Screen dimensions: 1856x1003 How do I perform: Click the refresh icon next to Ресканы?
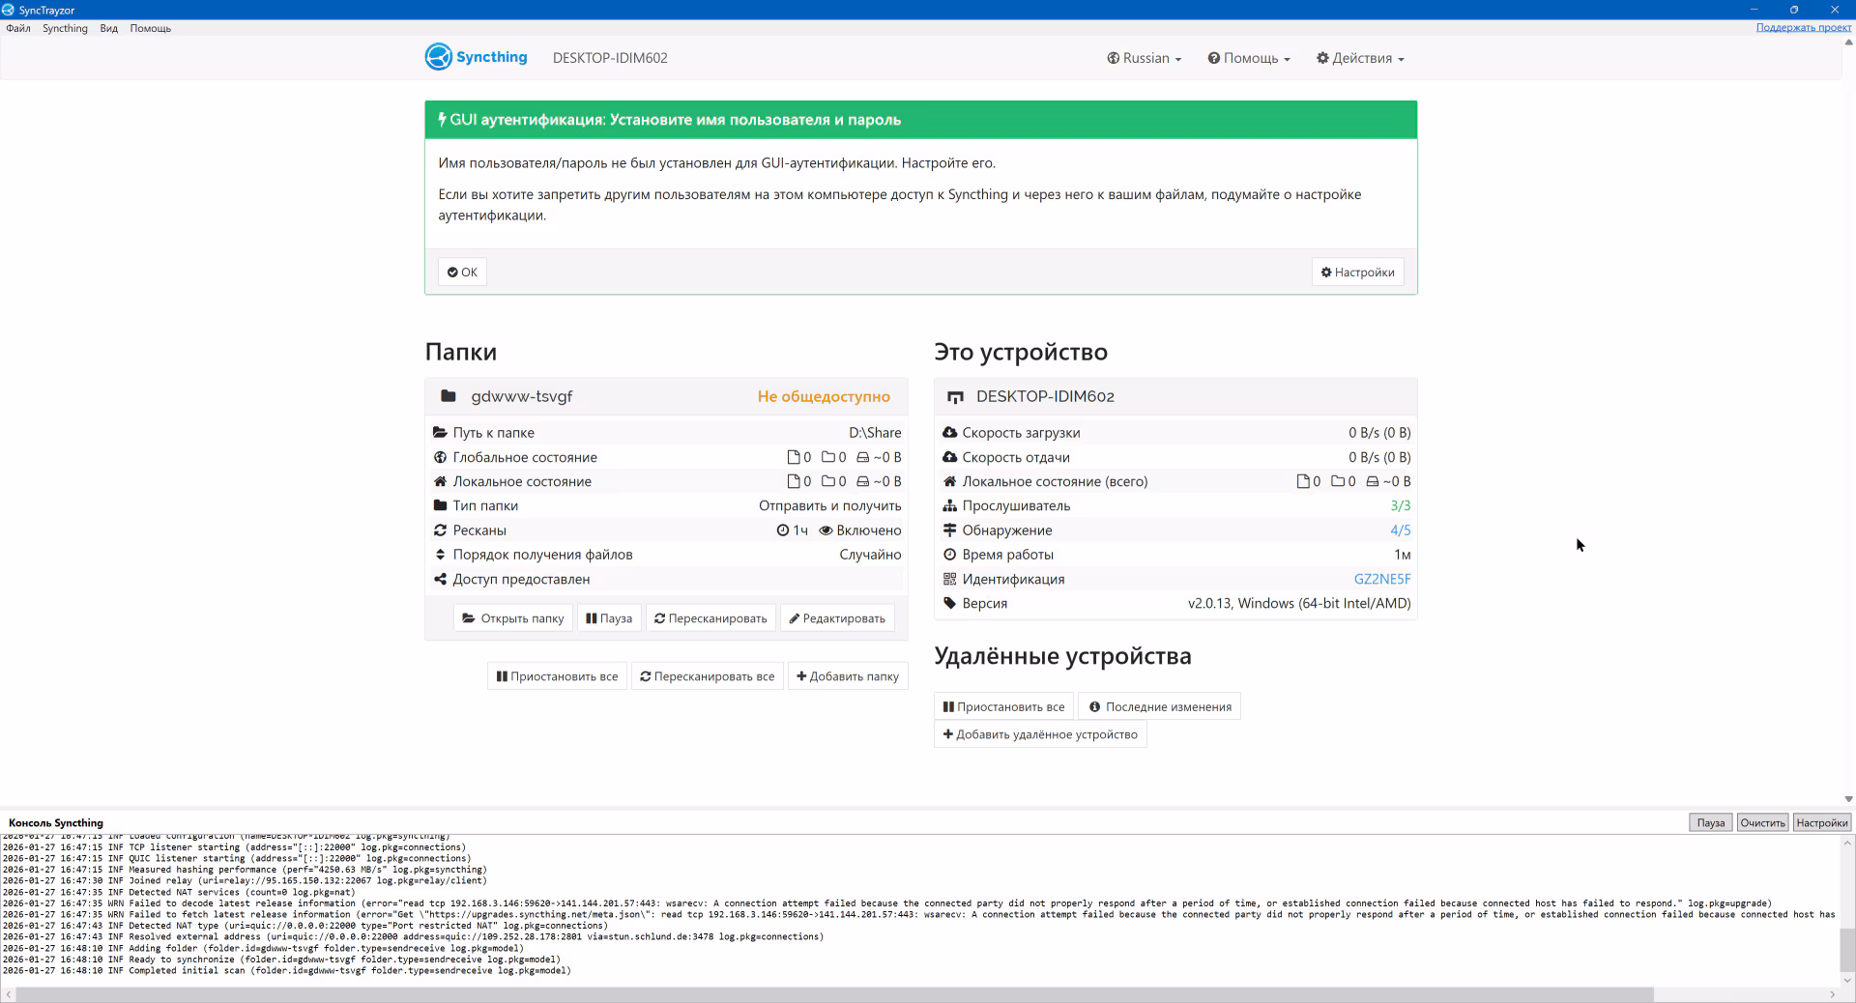(x=440, y=530)
